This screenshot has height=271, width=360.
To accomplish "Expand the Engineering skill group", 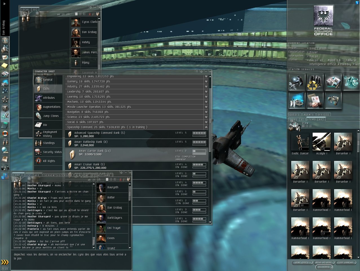I will (x=206, y=77).
